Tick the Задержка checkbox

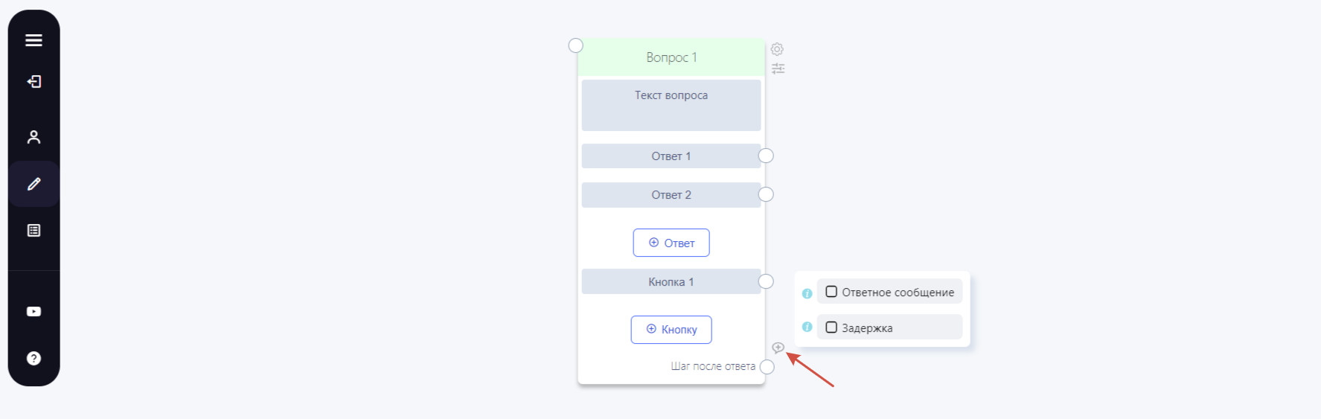point(831,327)
